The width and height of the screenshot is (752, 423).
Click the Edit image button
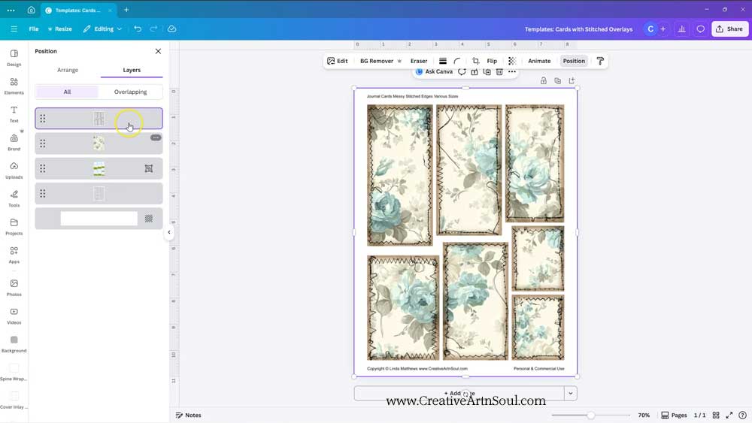[x=337, y=61]
